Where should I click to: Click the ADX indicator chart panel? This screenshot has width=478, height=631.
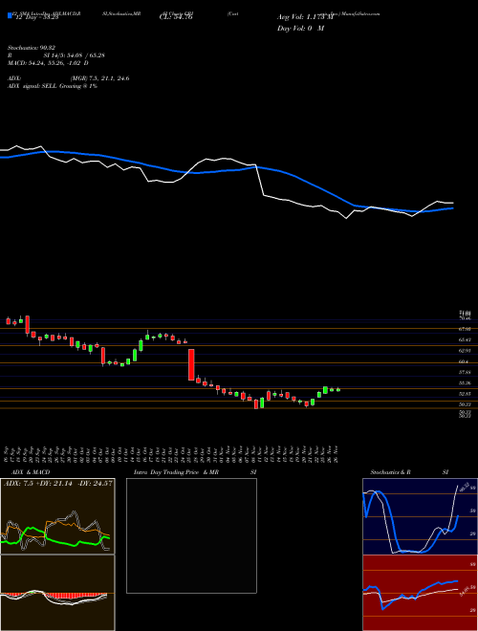click(57, 516)
